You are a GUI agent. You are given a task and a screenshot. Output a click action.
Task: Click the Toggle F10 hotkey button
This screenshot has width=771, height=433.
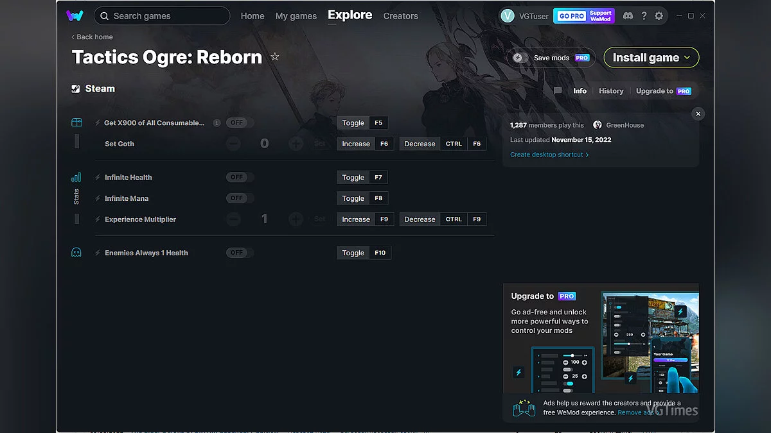coord(364,253)
